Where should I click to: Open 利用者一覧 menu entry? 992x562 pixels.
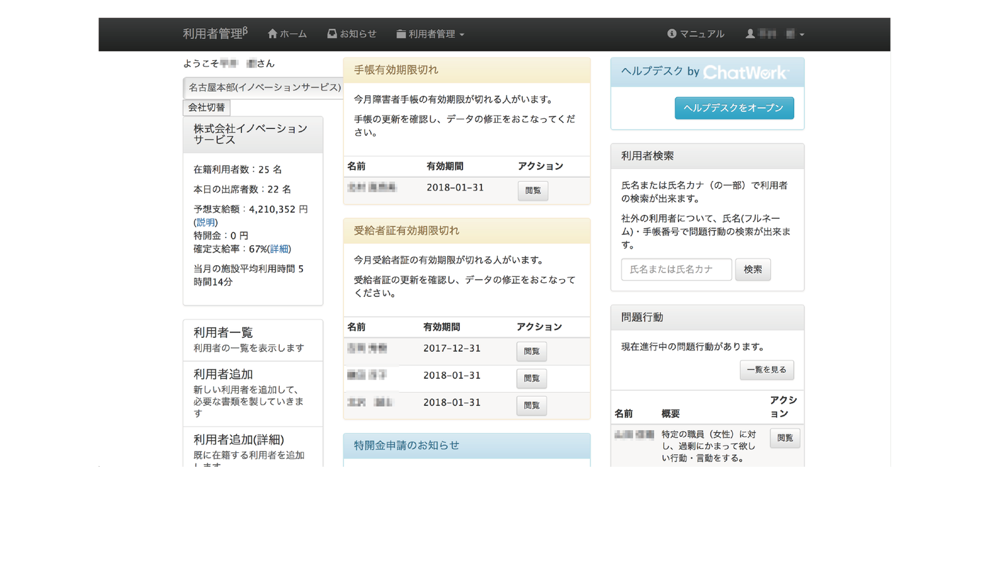click(x=253, y=340)
